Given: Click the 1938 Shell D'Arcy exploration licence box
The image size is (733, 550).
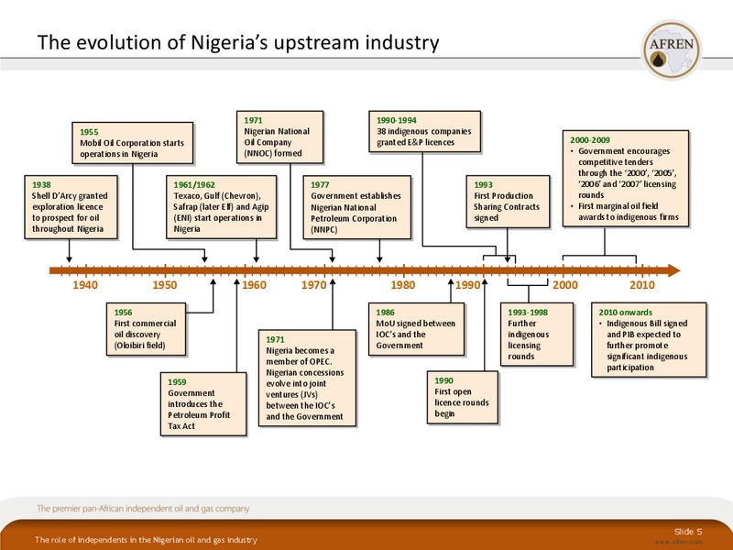Looking at the screenshot, I should [x=71, y=207].
